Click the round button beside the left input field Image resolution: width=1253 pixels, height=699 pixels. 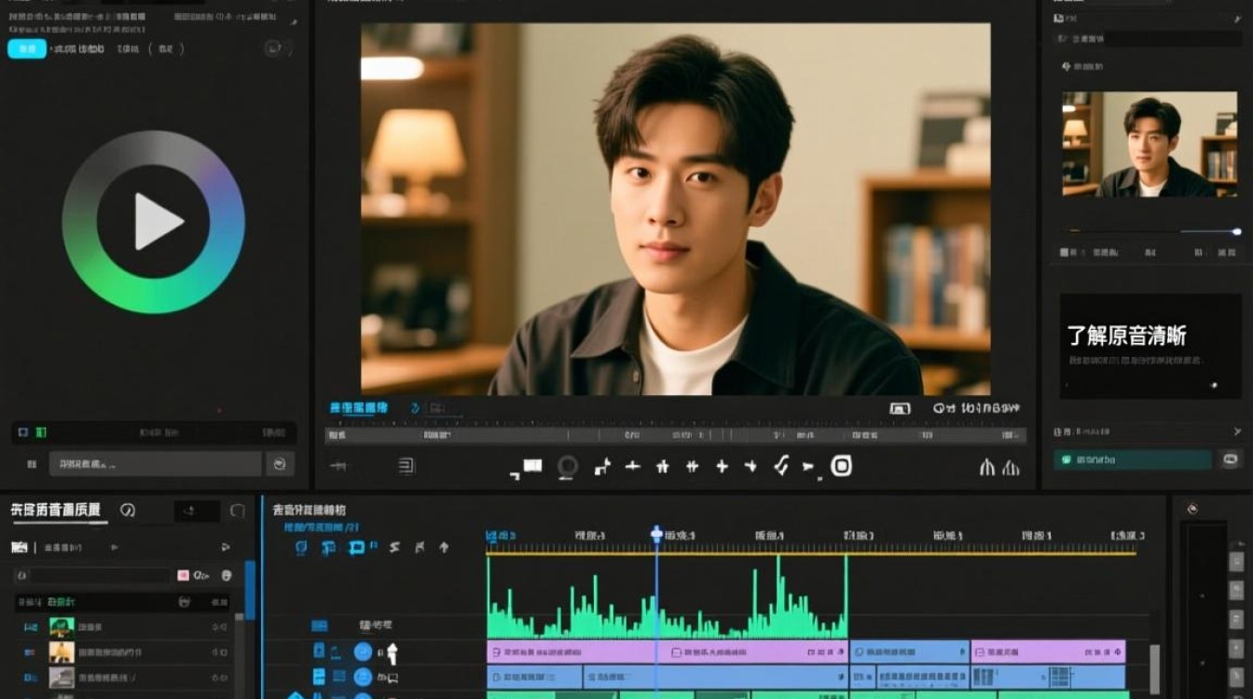pos(280,463)
